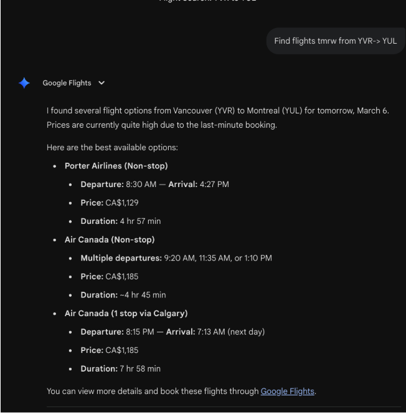Click the ~4 hr 45 min duration line
Image resolution: width=406 pixels, height=414 pixels.
click(123, 295)
